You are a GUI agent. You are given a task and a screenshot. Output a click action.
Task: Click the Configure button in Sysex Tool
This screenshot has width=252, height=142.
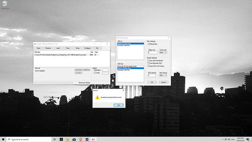(x=87, y=48)
